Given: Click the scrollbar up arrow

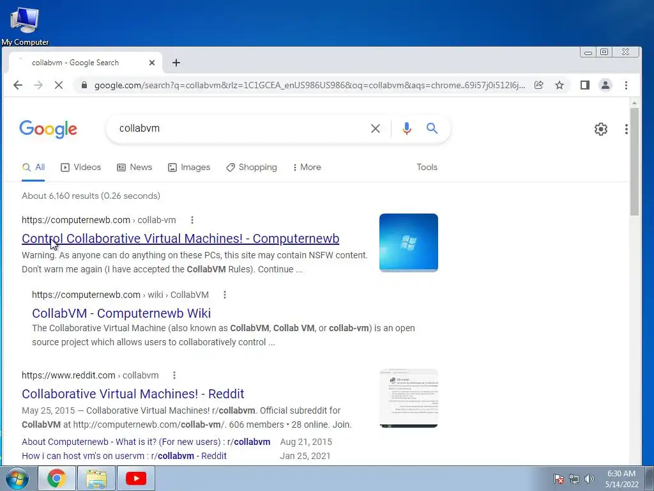Looking at the screenshot, I should (634, 103).
